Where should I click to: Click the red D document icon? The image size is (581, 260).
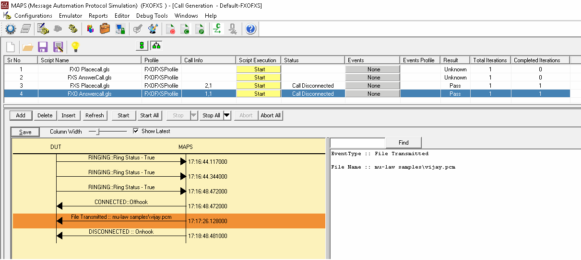(x=170, y=29)
